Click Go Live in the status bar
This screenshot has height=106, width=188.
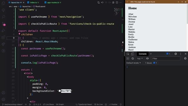point(98,105)
